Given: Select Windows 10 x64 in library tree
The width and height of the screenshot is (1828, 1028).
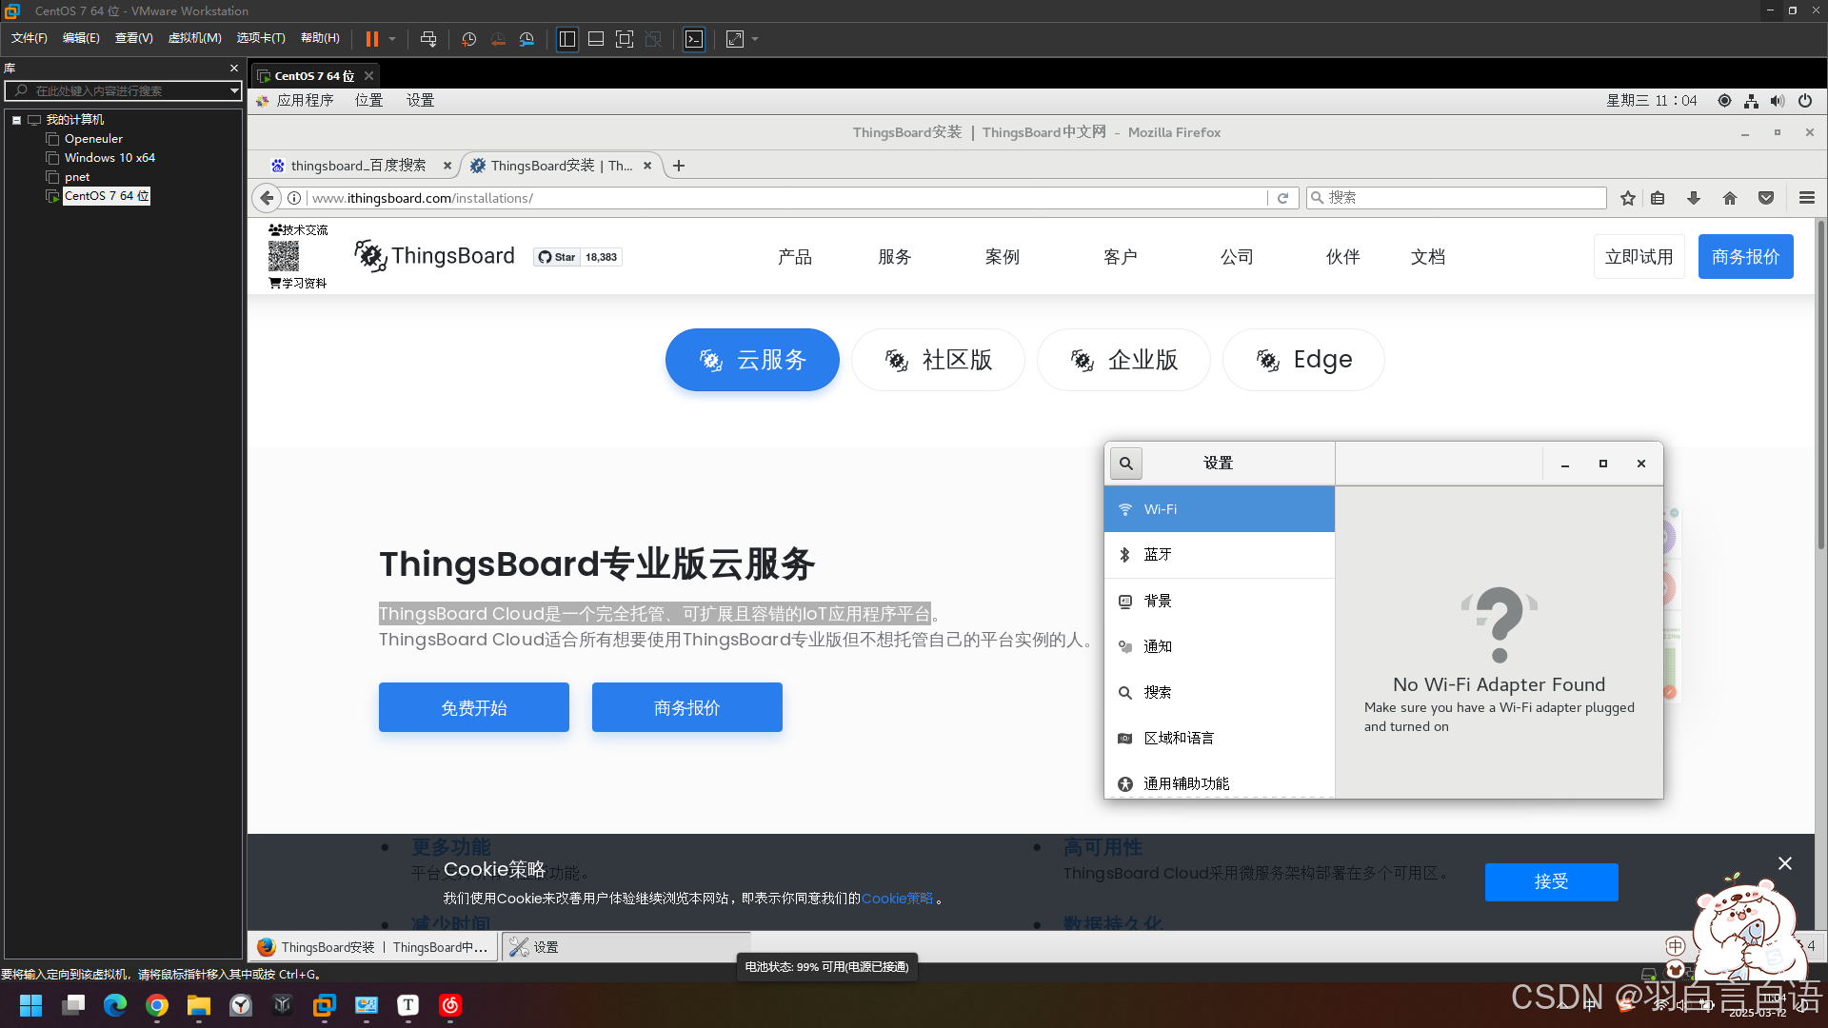Looking at the screenshot, I should point(109,158).
